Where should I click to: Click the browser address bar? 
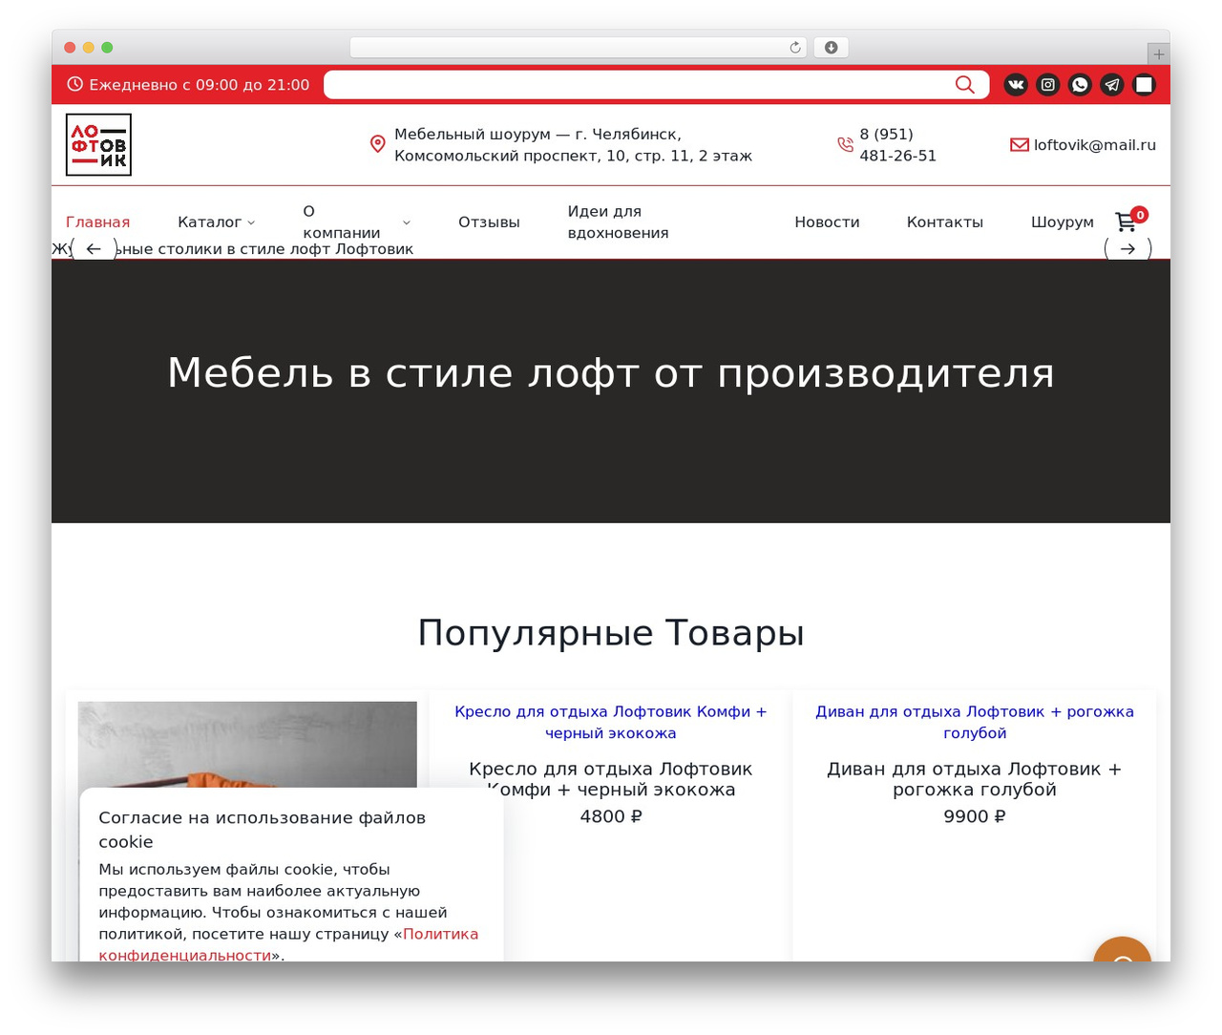[x=578, y=48]
